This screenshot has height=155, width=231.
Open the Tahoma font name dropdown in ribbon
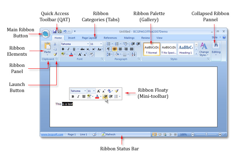[x=88, y=44]
